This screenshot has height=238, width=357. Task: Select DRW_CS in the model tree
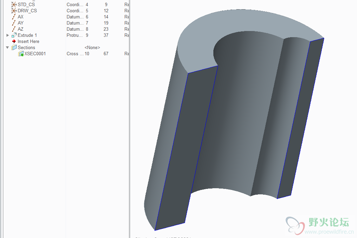[27, 11]
